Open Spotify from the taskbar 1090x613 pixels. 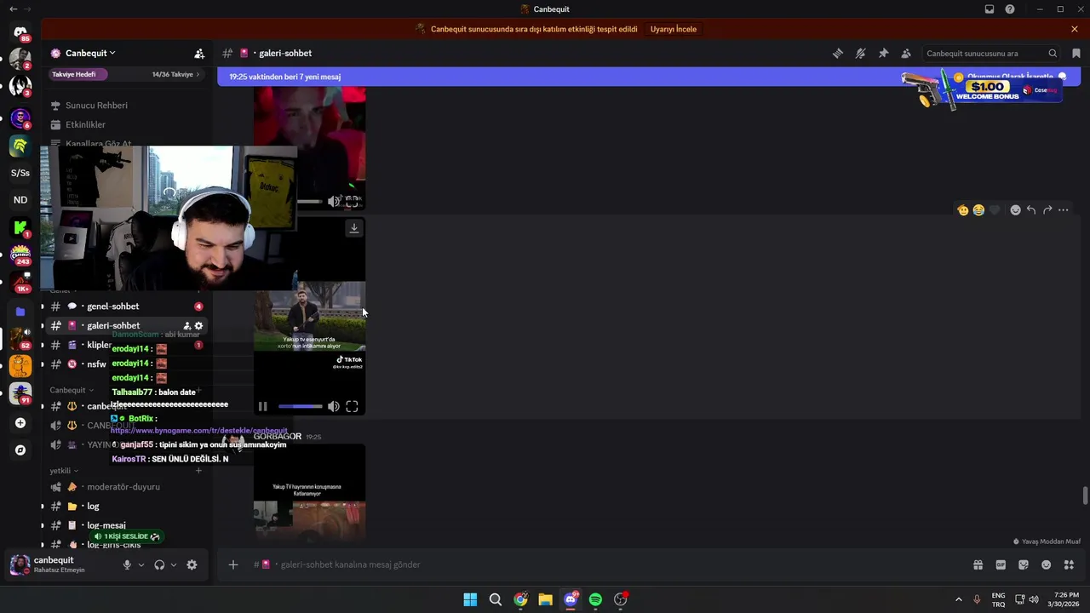[x=595, y=599]
